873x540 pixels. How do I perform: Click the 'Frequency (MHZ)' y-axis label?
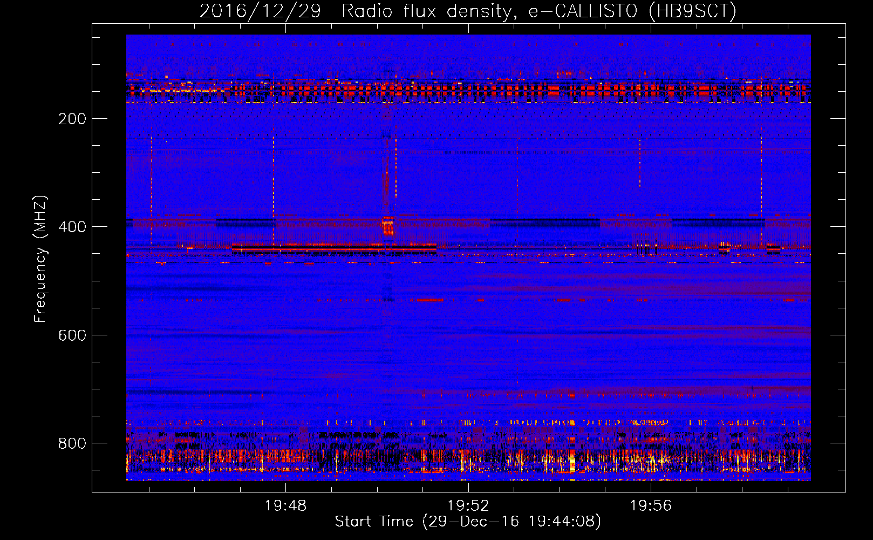(40, 259)
